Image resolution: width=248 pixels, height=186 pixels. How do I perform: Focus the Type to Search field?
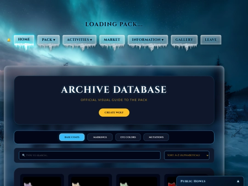90,155
